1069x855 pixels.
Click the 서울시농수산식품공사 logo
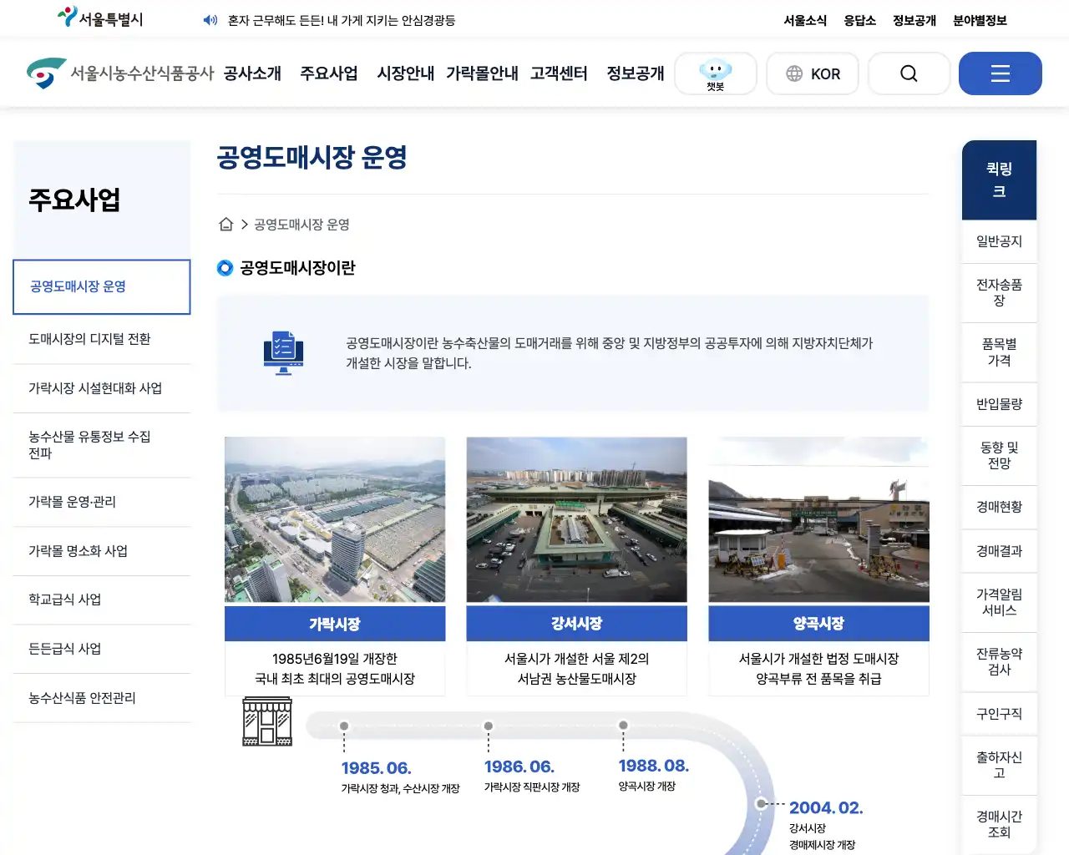point(120,73)
